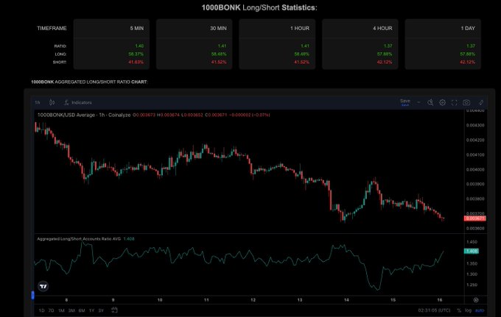This screenshot has width=501, height=317.
Task: Click the 1000BONK Long/Short Statistics heading
Action: (x=259, y=7)
